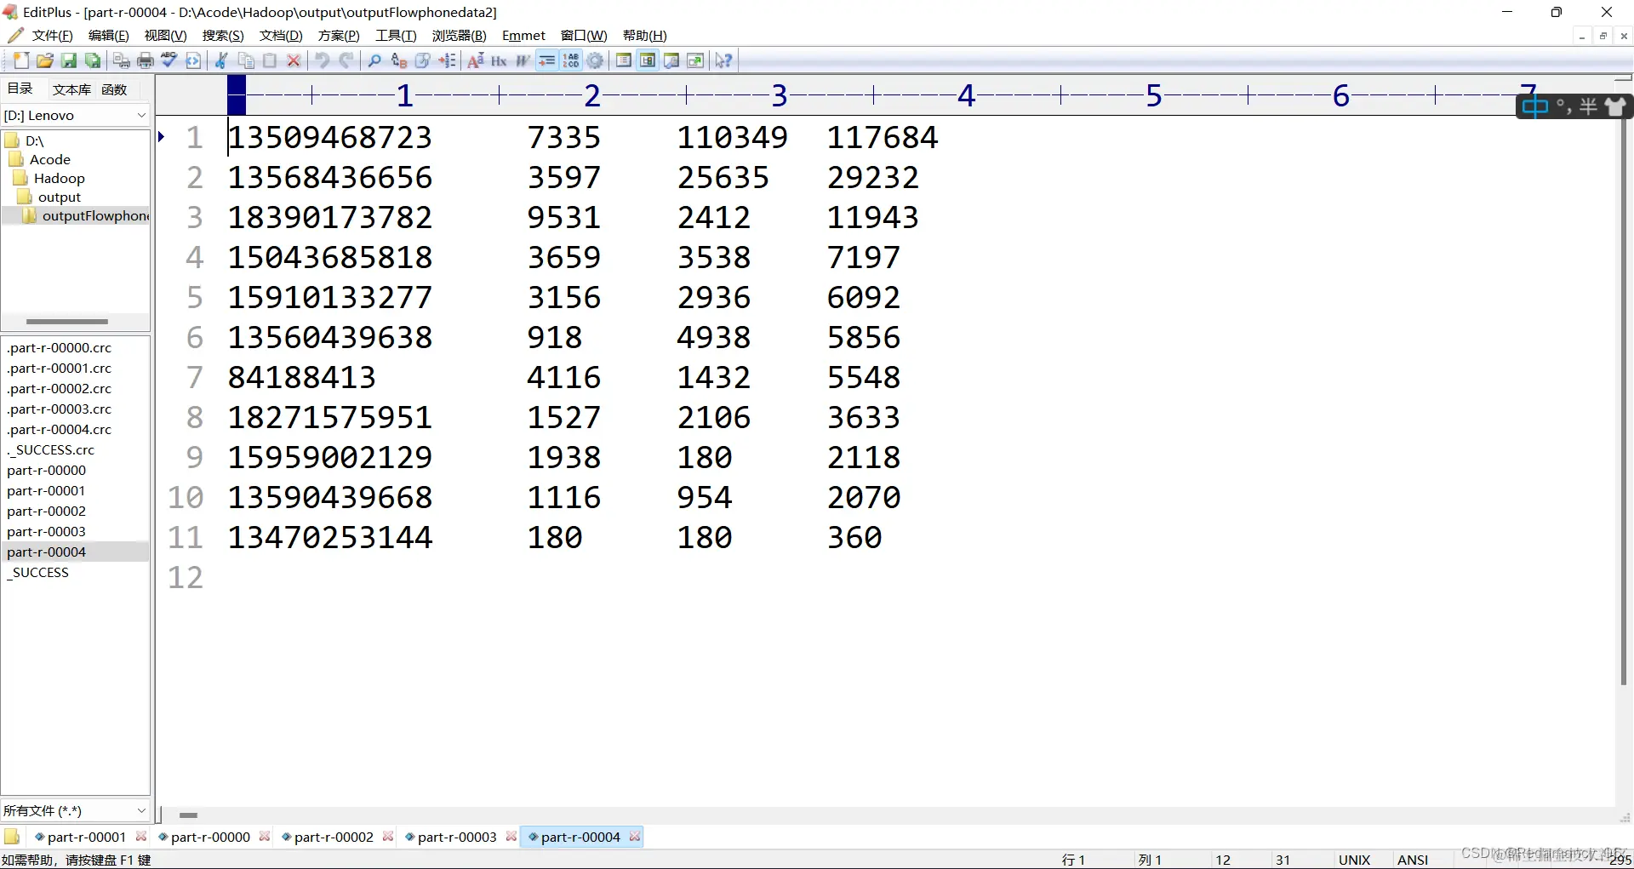The image size is (1634, 869).
Task: Click the Copy toolbar icon
Action: [246, 60]
